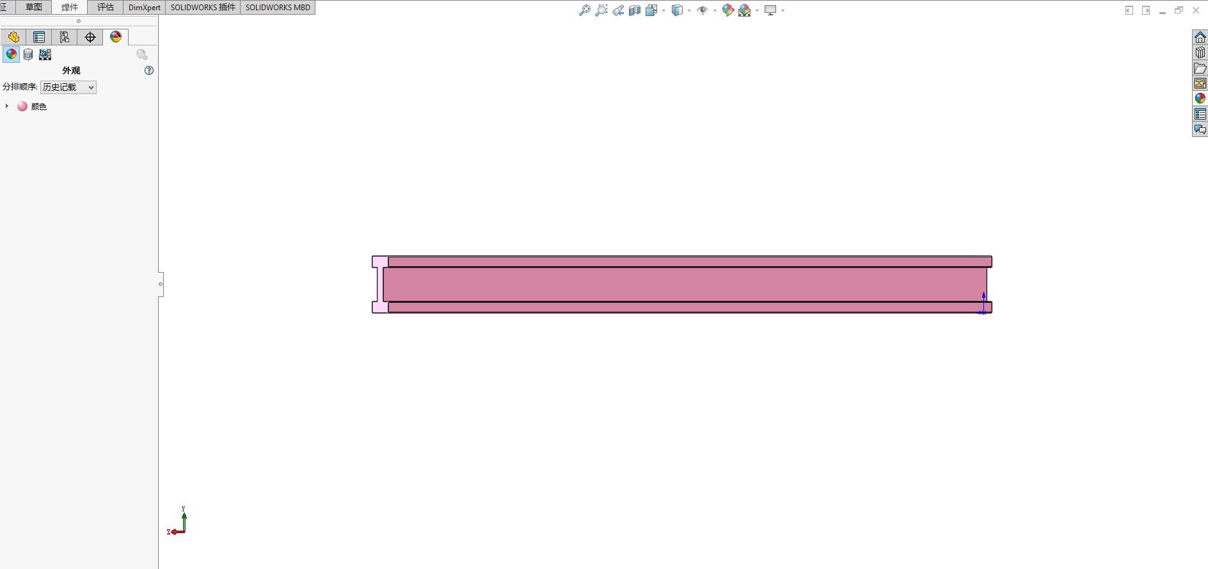Open the Edit Appearance color ball icon
Image resolution: width=1208 pixels, height=569 pixels.
(727, 10)
